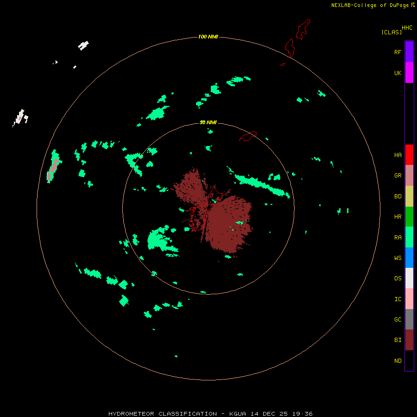Click the BI dark red legend swatch
Image resolution: width=417 pixels, height=417 pixels.
coord(409,340)
